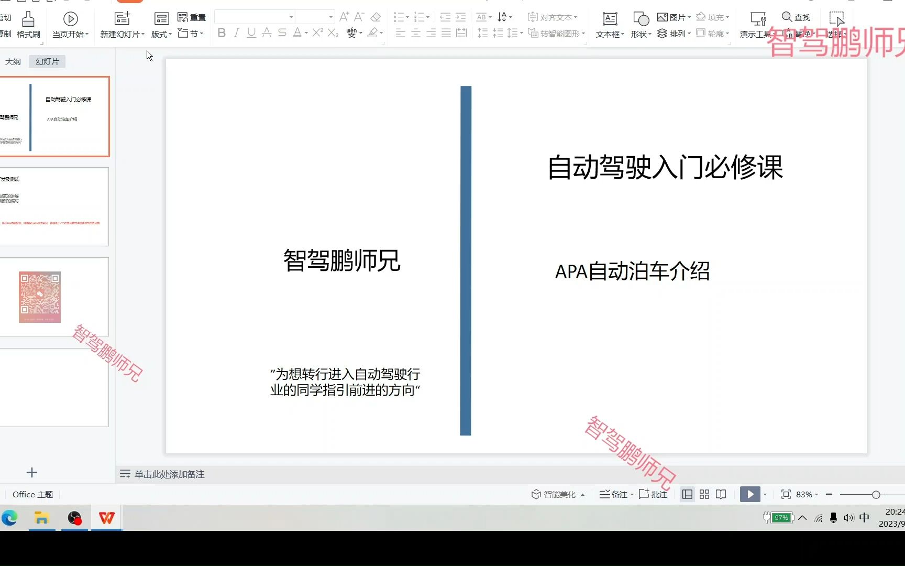This screenshot has height=566, width=905.
Task: Open Arrange (排列) options
Action: [x=674, y=34]
